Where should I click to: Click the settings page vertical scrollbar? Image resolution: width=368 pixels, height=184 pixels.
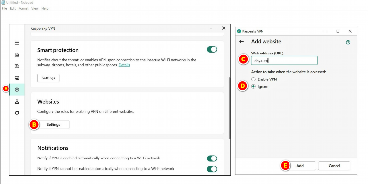[x=229, y=108]
